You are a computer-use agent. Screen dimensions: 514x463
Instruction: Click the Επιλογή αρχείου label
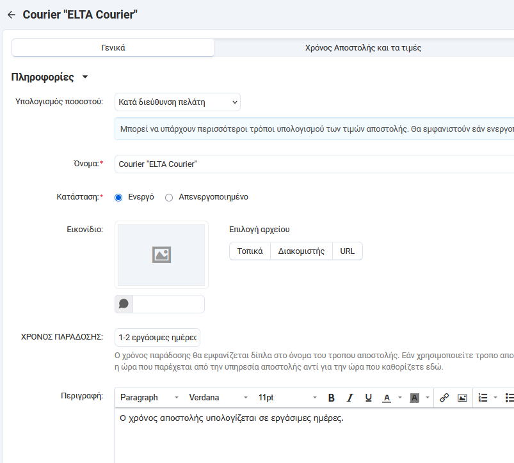point(259,229)
